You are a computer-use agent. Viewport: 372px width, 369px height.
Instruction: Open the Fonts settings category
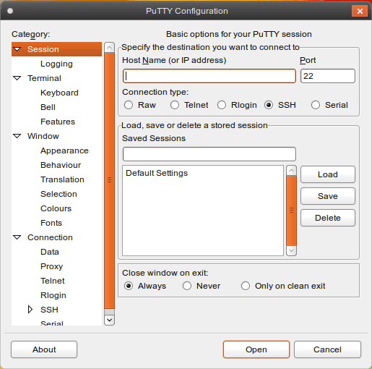coord(51,223)
